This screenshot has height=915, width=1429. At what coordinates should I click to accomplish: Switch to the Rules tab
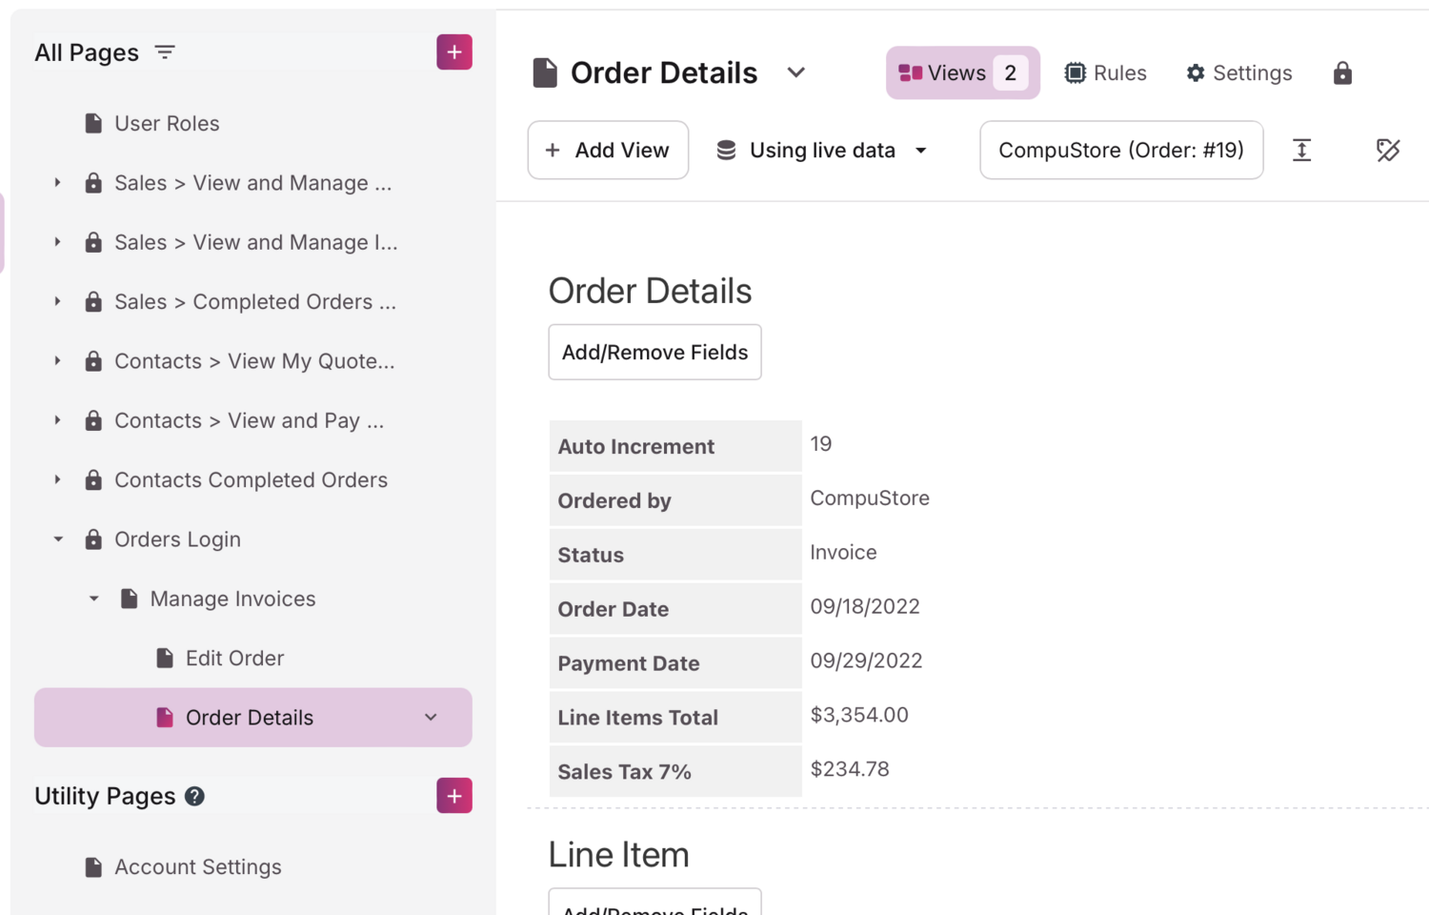[1105, 72]
